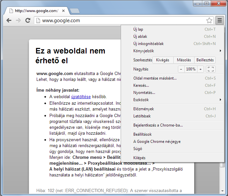This screenshot has height=196, width=228.
Task: Close the google.com tab
Action: (x=63, y=11)
